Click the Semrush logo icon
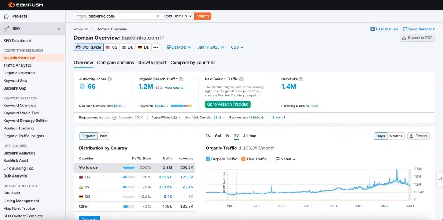 click(11, 5)
